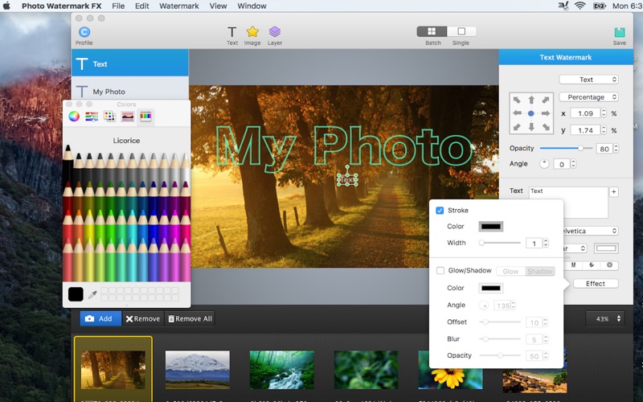This screenshot has height=402, width=643.
Task: Click the Stroke Width slider
Action: pyautogui.click(x=500, y=243)
